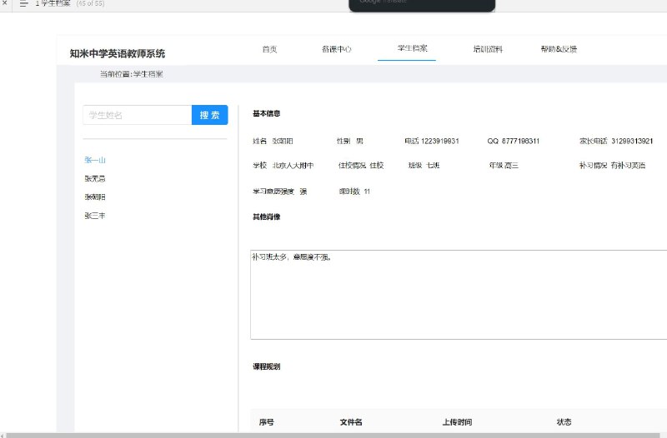Click the 课时数 11 field

[354, 192]
